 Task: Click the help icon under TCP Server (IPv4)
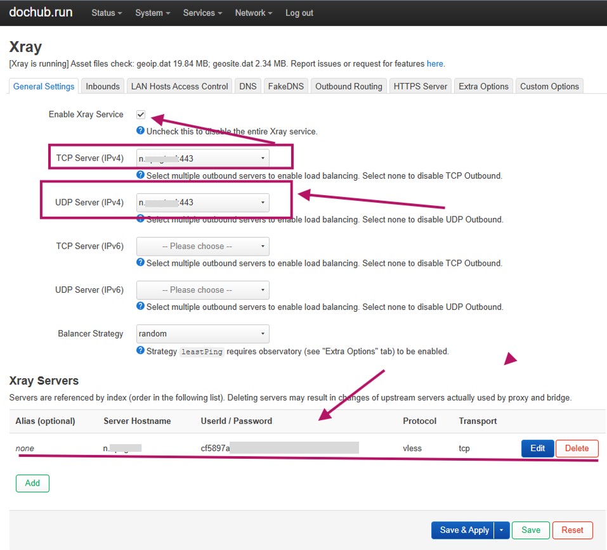[x=141, y=175]
